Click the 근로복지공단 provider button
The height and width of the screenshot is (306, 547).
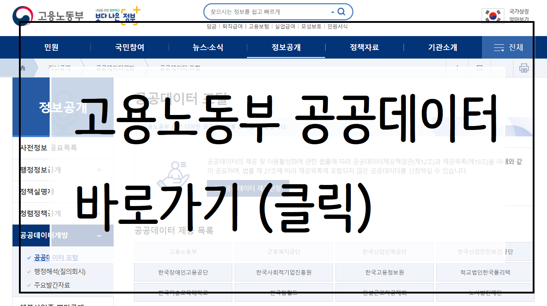coord(284,251)
